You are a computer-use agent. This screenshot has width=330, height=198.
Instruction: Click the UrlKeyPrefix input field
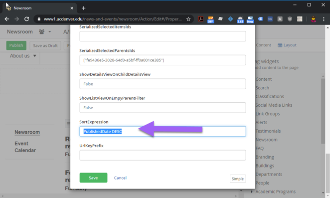[163, 155]
